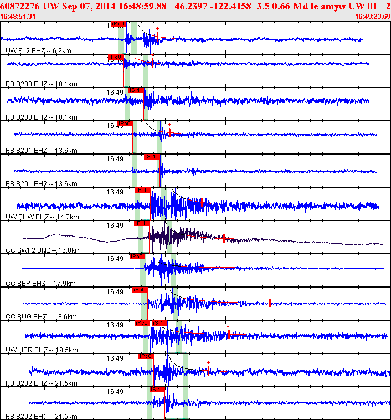Click the 16:49 time label on UW HSR EHZ trace
Viewport: 391px width, 420px height.
[x=115, y=325]
